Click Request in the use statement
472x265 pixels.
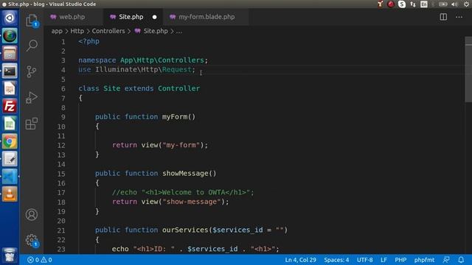click(177, 70)
